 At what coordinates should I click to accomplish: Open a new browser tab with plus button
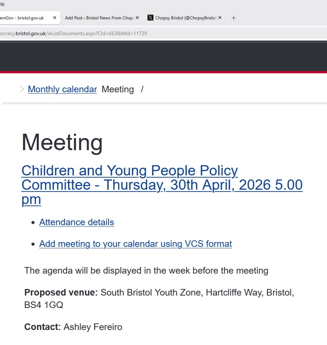tap(234, 18)
